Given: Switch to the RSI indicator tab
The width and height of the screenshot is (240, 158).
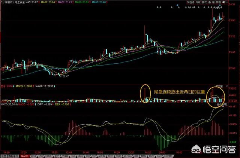Looking at the screenshot, I should 40,155.
